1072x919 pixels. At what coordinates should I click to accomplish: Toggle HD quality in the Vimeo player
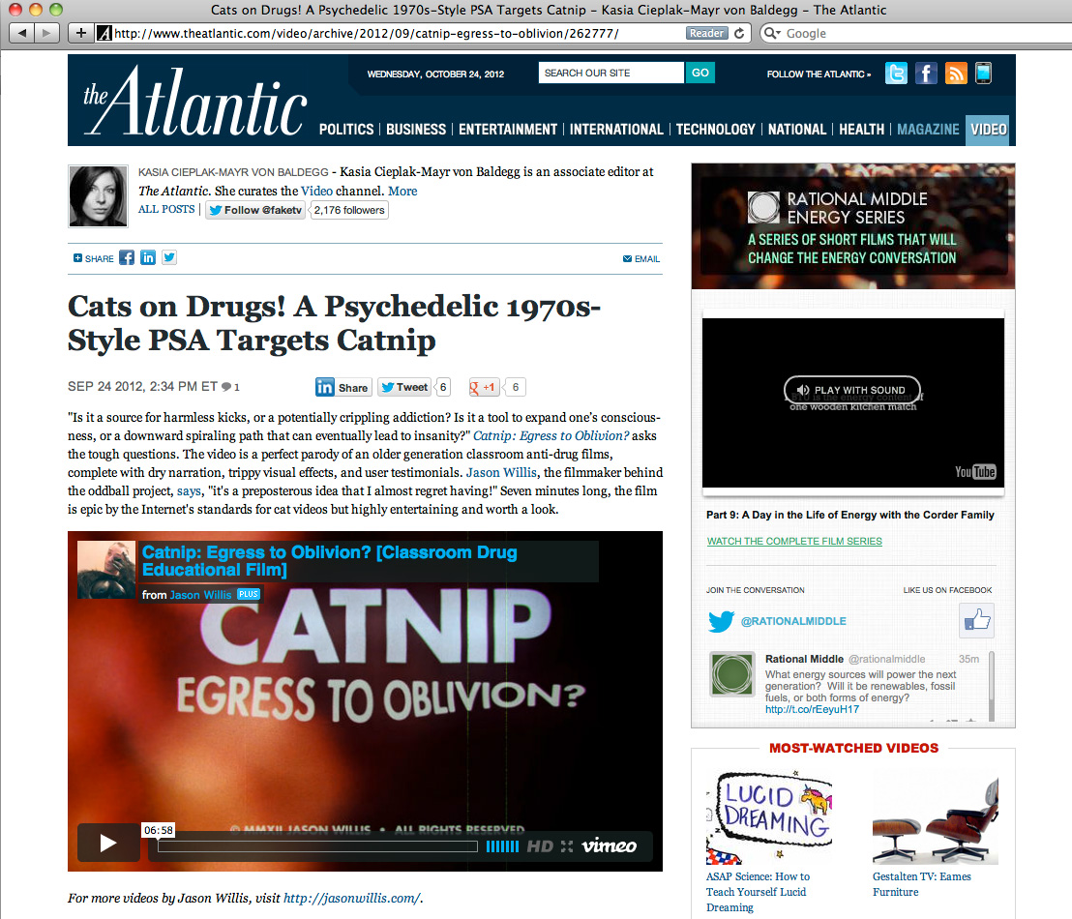pos(540,846)
